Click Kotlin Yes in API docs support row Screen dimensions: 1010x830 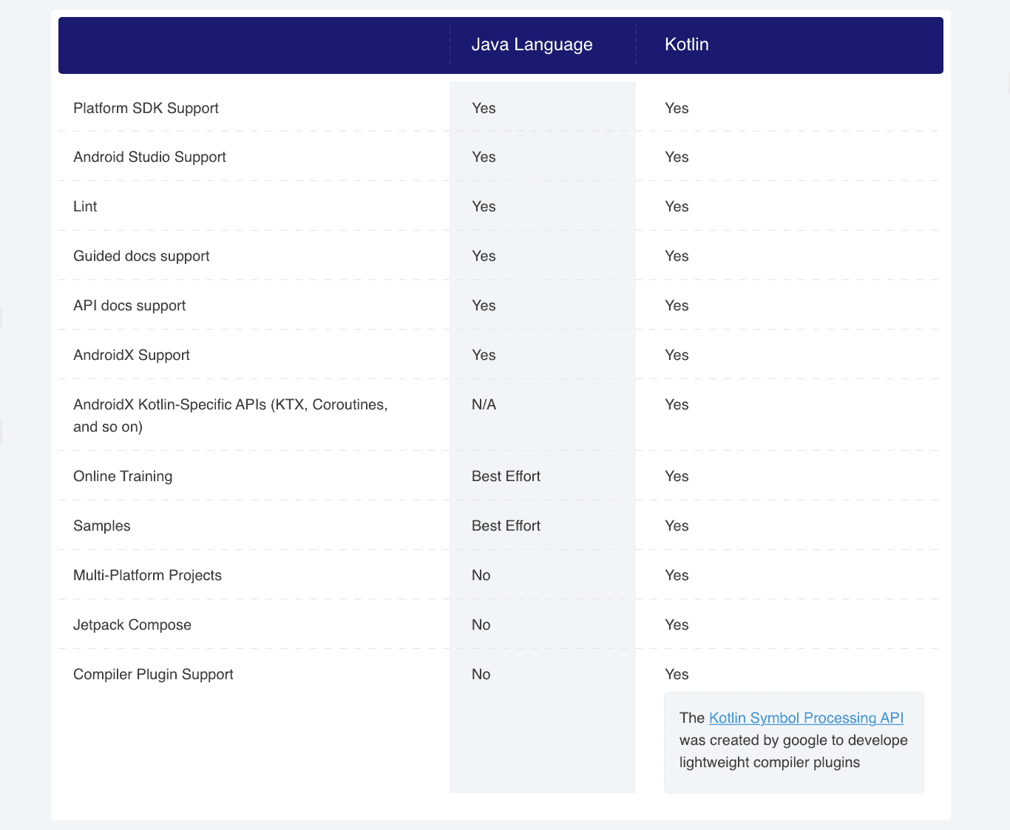pos(677,305)
